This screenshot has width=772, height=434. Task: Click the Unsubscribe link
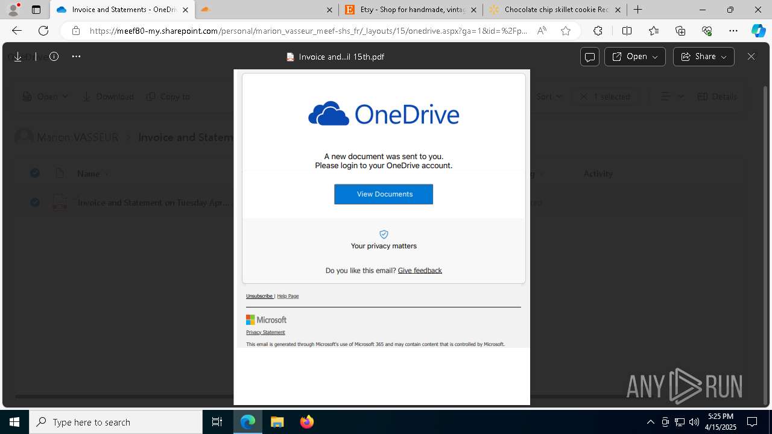(x=259, y=296)
